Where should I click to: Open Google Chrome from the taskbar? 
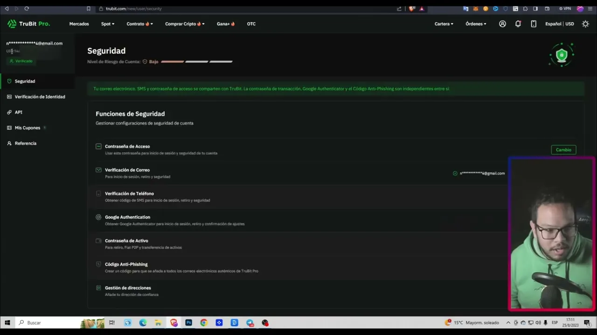tap(204, 323)
